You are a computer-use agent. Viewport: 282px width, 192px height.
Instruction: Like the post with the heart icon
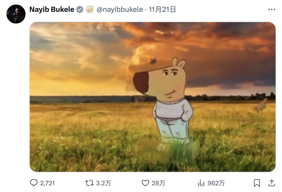[145, 183]
